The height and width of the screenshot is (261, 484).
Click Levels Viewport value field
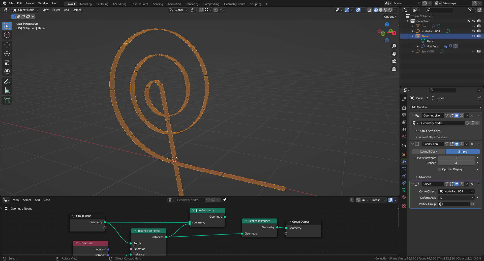[x=456, y=158]
